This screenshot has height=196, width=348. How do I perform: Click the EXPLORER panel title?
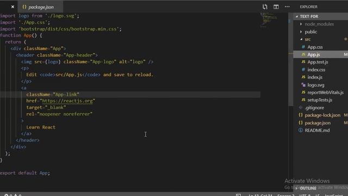[x=308, y=7]
